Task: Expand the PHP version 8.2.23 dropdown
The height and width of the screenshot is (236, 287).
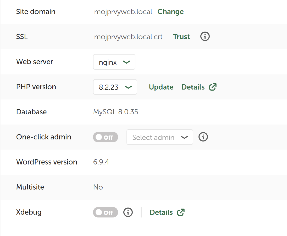Action: (x=115, y=87)
